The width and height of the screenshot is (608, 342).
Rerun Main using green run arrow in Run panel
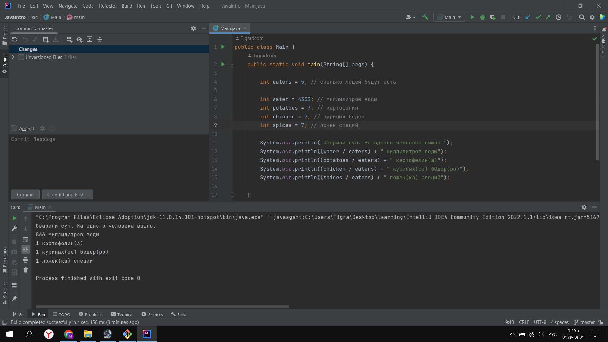click(x=14, y=218)
